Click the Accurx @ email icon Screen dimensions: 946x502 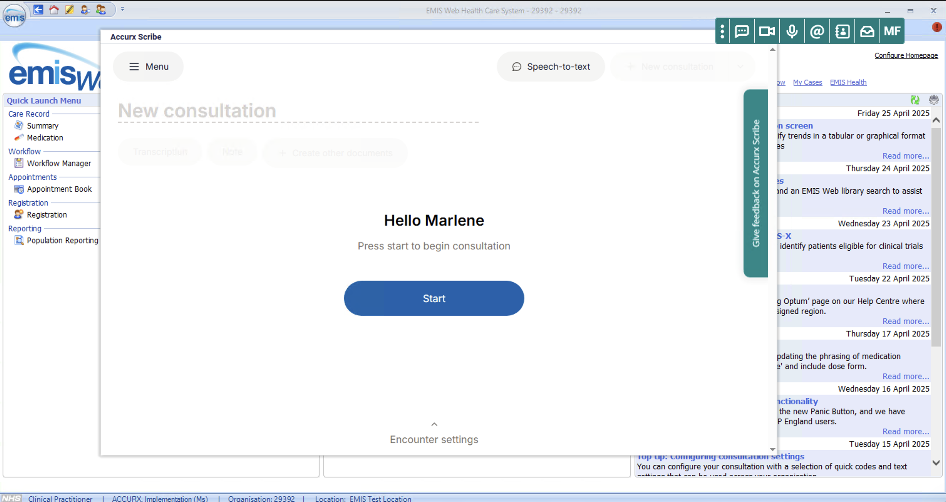817,31
